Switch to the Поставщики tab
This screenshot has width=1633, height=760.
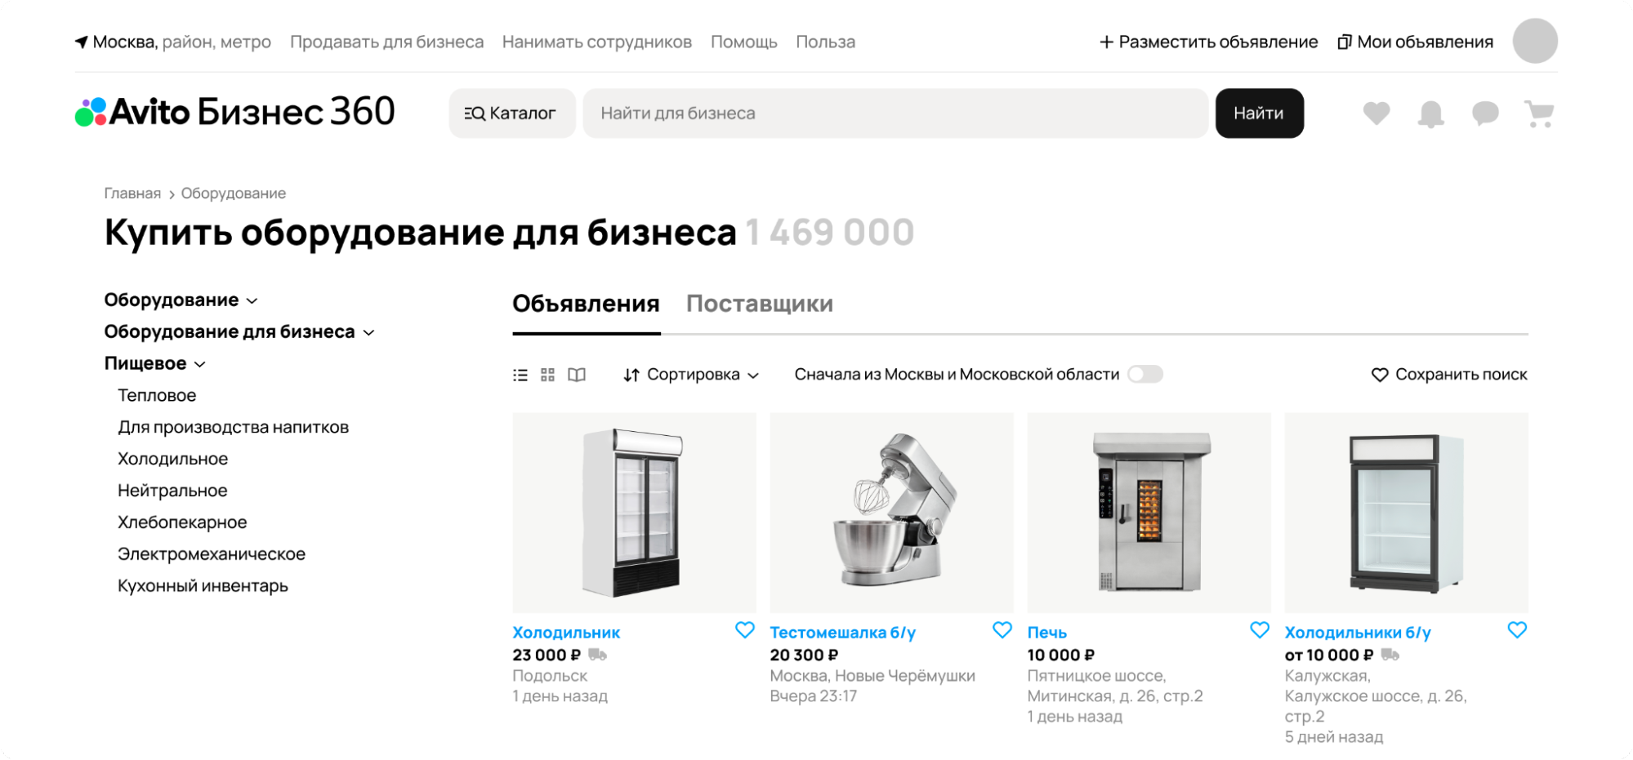tap(760, 304)
